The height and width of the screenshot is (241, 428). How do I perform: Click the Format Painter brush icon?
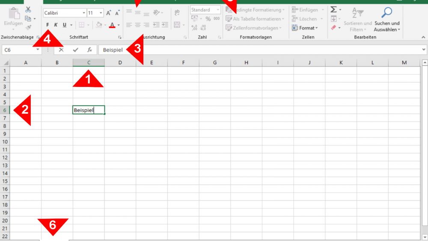(28, 27)
